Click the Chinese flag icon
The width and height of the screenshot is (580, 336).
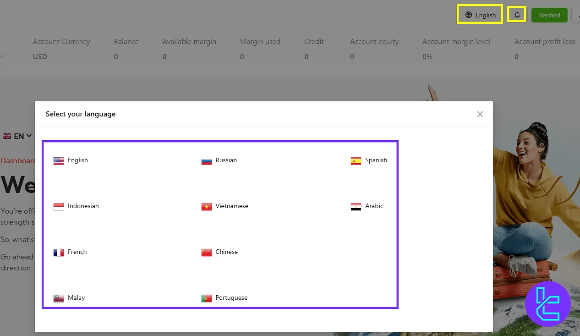[x=207, y=252]
